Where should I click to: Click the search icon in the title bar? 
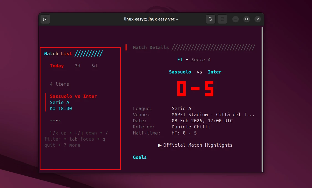(x=210, y=19)
